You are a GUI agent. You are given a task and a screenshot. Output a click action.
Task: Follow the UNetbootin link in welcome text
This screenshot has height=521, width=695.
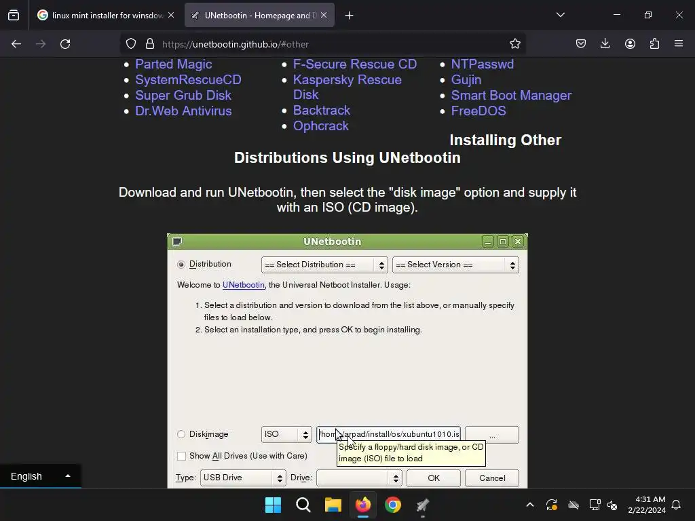[x=244, y=285]
